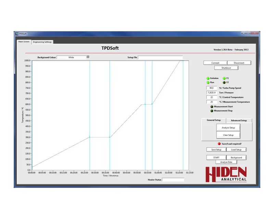The image size is (274, 219).
Task: Select the Background Colour field showing White
Action: [x=71, y=57]
